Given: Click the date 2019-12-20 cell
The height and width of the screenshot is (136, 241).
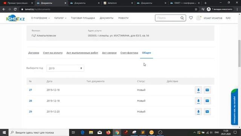Looking at the screenshot, I should click(x=53, y=111).
